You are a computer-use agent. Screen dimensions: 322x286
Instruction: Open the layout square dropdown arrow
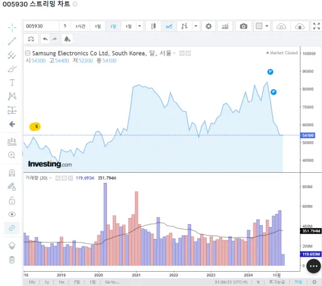coord(267,26)
